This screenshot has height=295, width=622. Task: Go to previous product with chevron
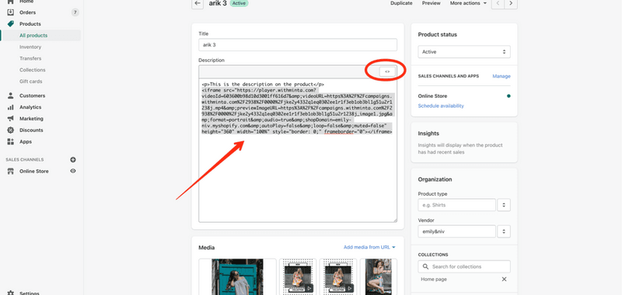pos(498,3)
